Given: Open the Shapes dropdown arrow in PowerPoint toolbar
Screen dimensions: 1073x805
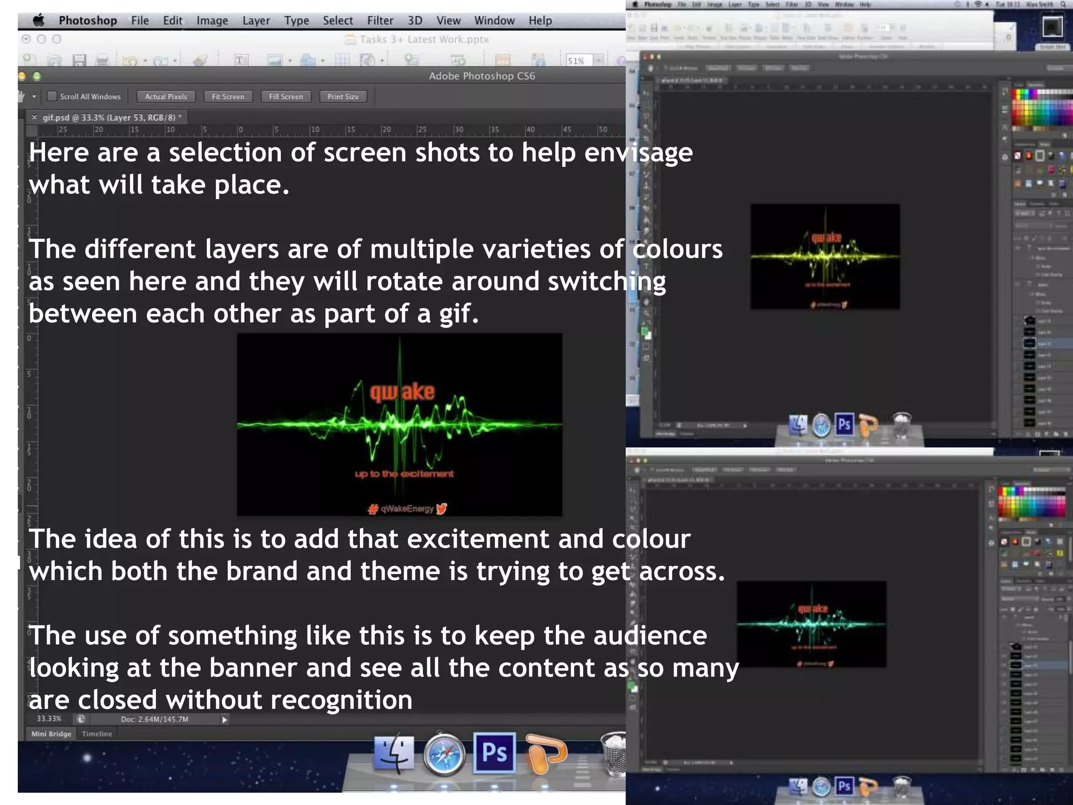Looking at the screenshot, I should point(323,61).
